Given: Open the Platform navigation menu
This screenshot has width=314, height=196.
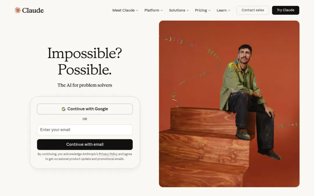Looking at the screenshot, I should point(152,10).
